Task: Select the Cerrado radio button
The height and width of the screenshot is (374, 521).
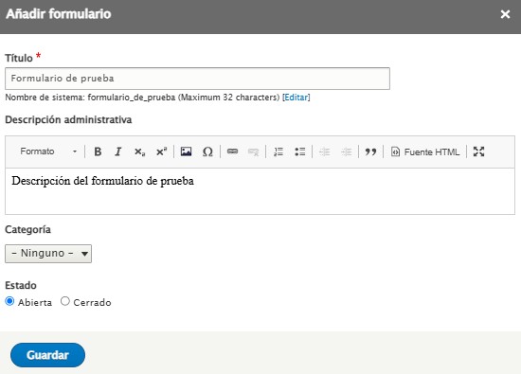Action: 65,301
